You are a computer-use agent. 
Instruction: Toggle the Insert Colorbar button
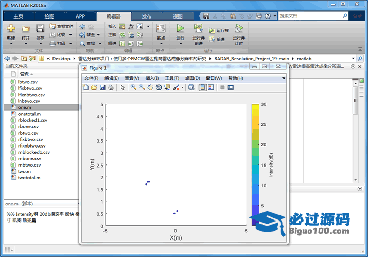[x=203, y=87]
